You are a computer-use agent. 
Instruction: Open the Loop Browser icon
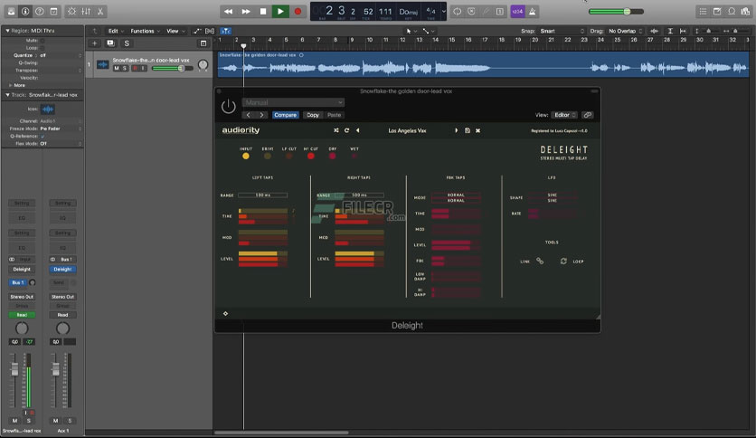[x=732, y=11]
